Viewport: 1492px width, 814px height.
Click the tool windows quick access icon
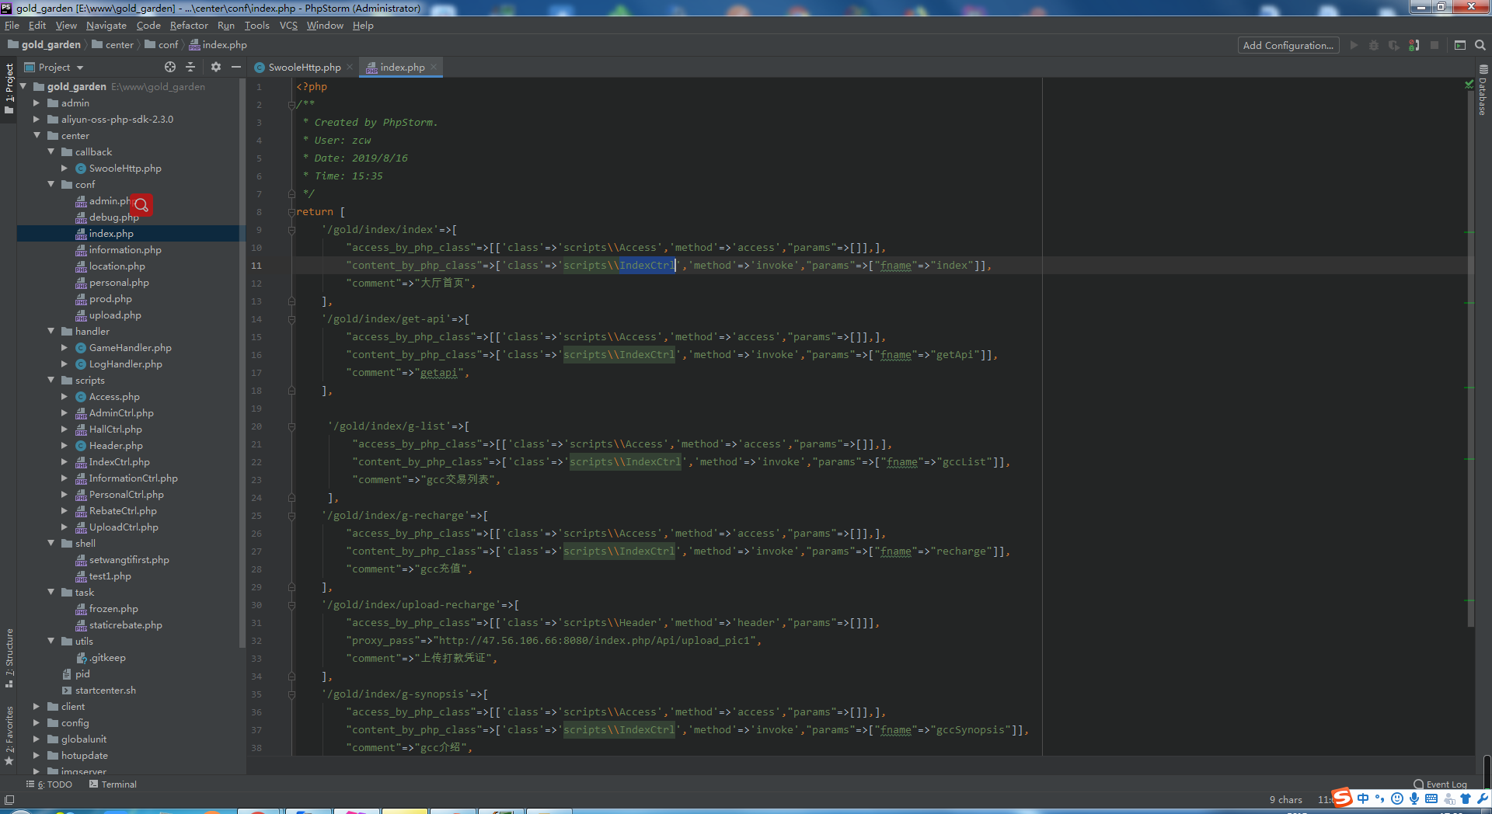coord(9,800)
